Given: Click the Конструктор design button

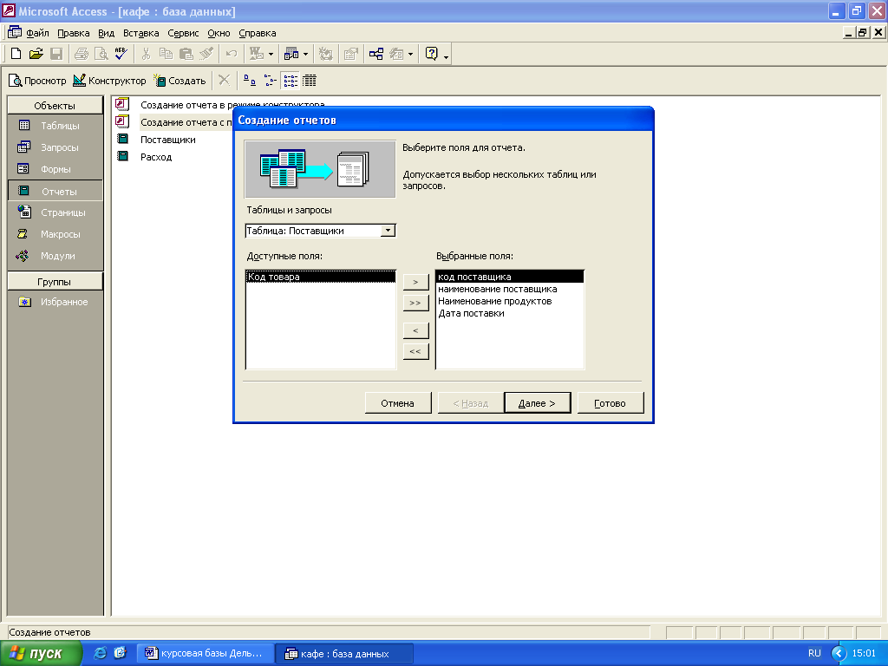Looking at the screenshot, I should pos(110,81).
